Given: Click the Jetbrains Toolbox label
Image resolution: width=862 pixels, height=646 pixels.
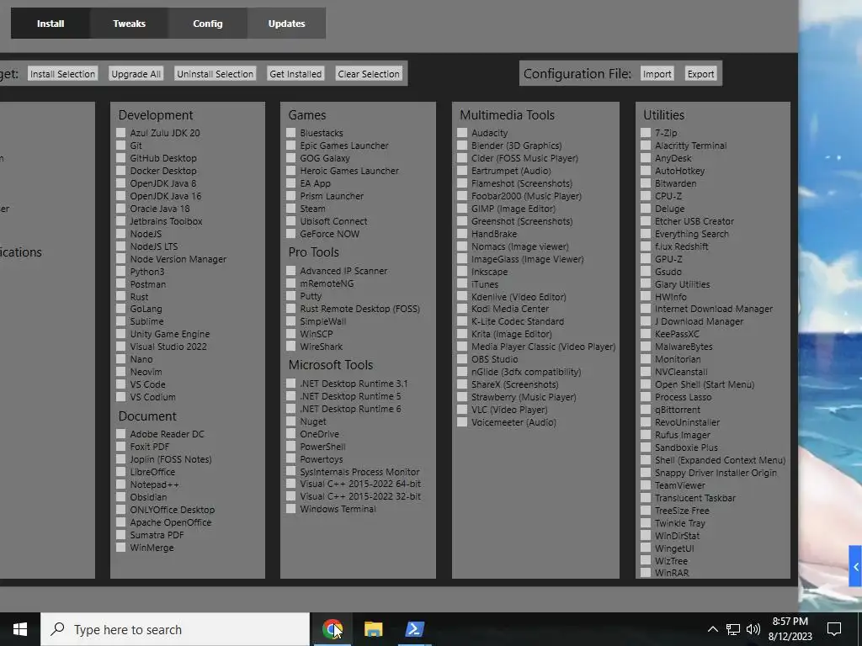Looking at the screenshot, I should tap(166, 221).
